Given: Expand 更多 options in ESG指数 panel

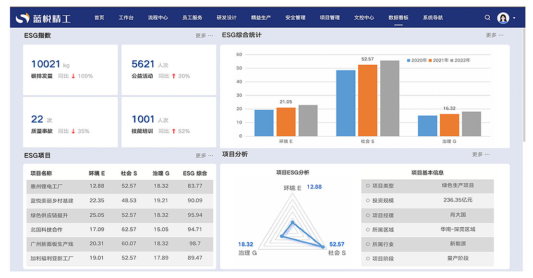Looking at the screenshot, I should click(x=204, y=35).
